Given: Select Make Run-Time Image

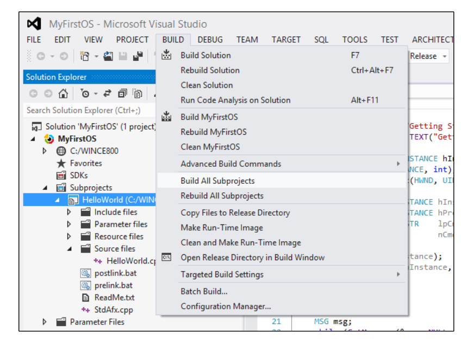Looking at the screenshot, I should (282, 228).
